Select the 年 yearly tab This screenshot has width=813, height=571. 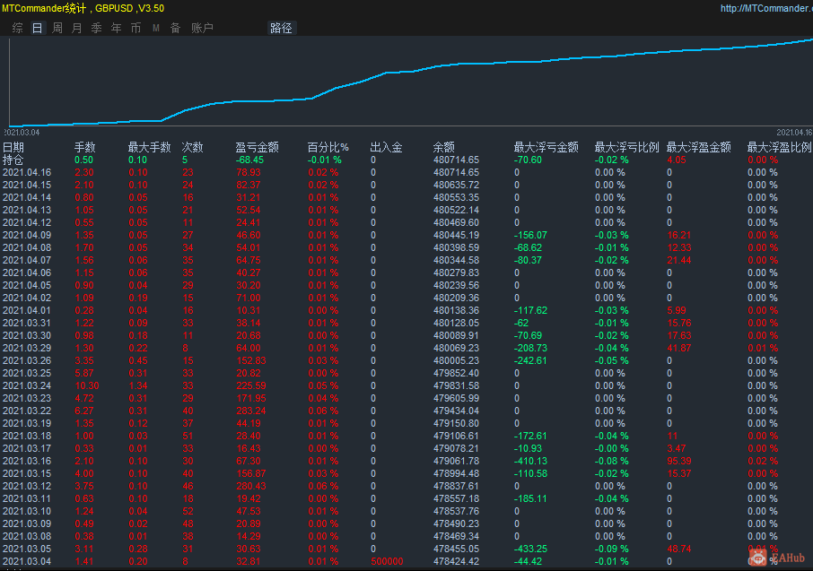pyautogui.click(x=116, y=28)
